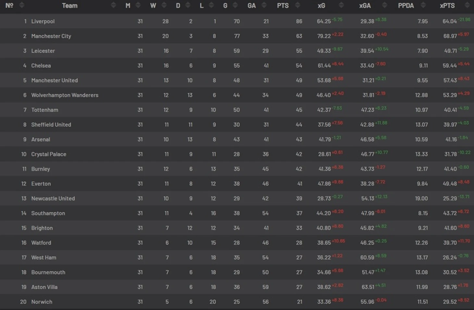Open the Norwich team link

42,302
